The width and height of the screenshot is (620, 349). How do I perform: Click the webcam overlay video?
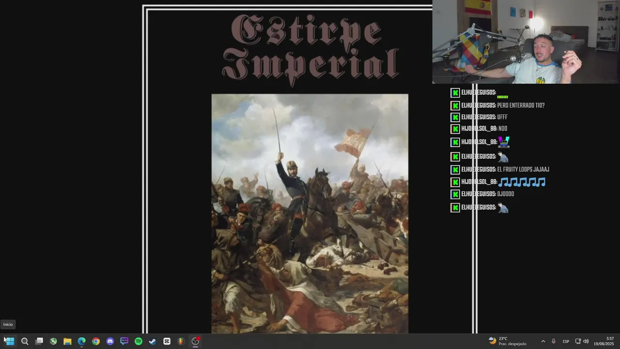526,42
